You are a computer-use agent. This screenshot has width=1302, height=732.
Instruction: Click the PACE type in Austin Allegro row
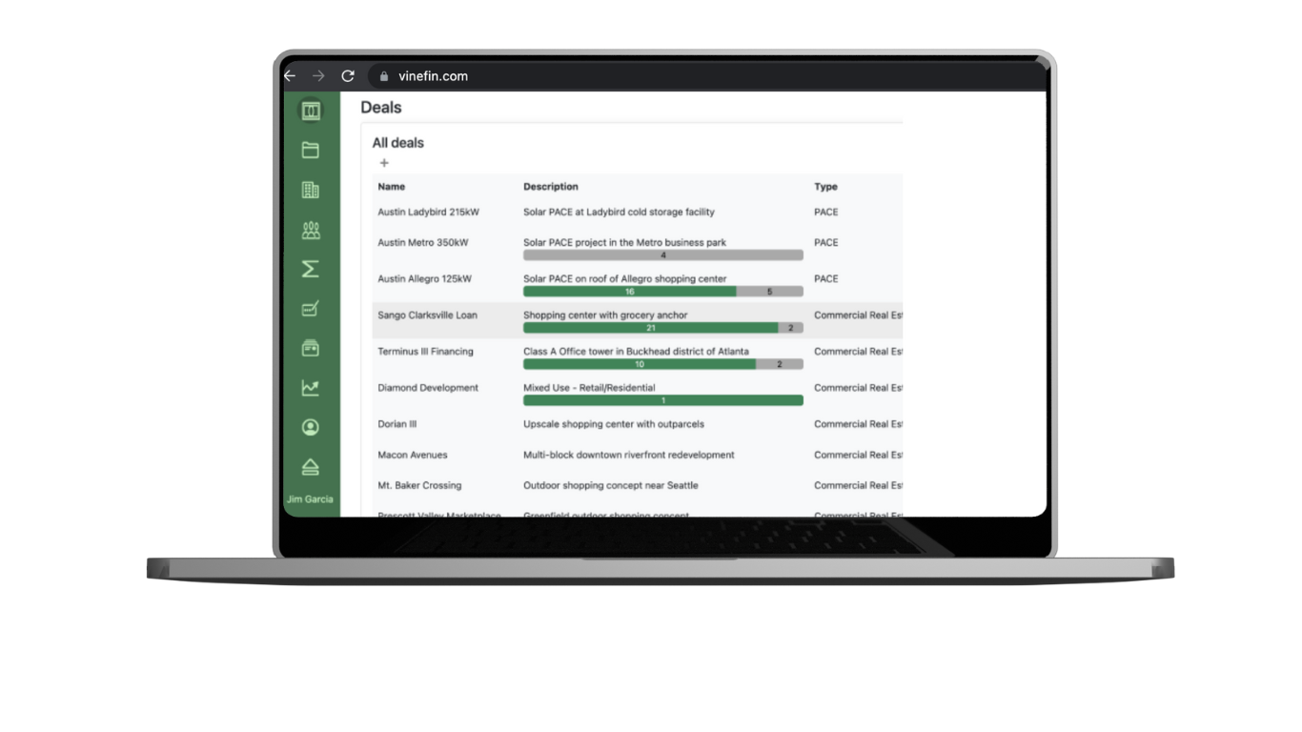(x=826, y=279)
